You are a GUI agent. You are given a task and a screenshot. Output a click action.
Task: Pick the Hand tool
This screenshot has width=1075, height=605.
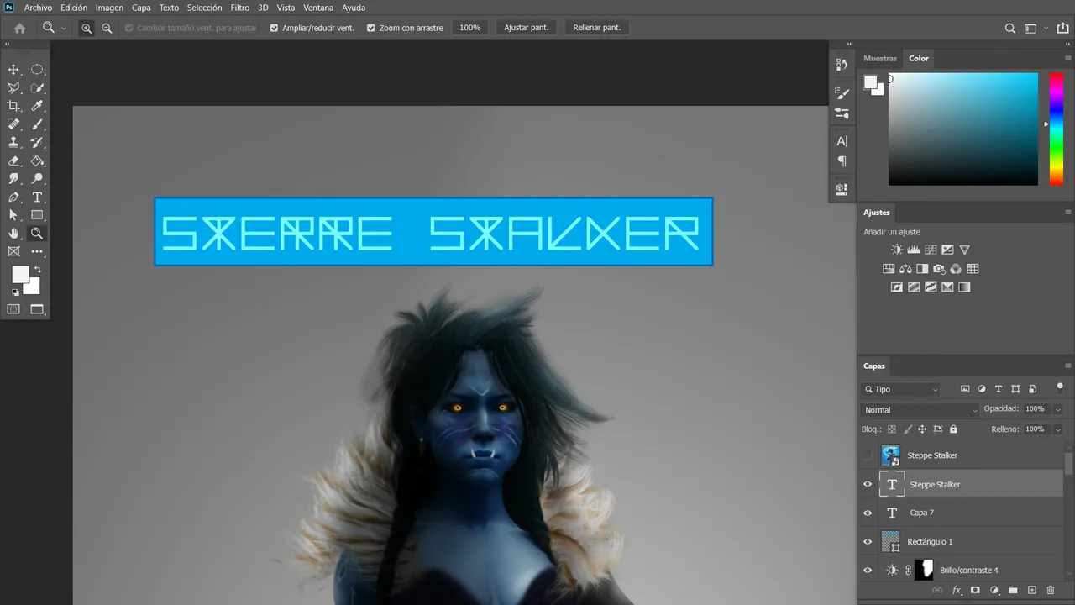click(13, 234)
